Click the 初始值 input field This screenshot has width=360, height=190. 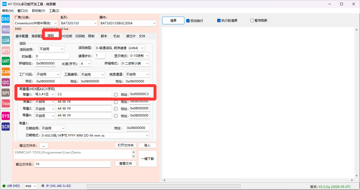(x=52, y=56)
